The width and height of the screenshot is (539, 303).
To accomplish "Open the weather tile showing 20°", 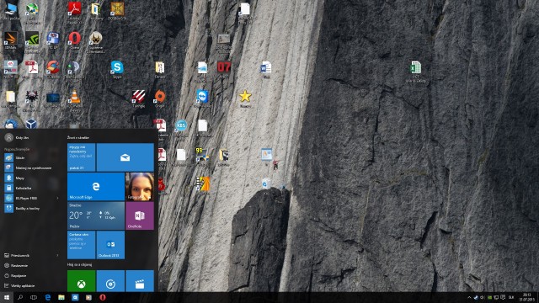I will point(95,215).
